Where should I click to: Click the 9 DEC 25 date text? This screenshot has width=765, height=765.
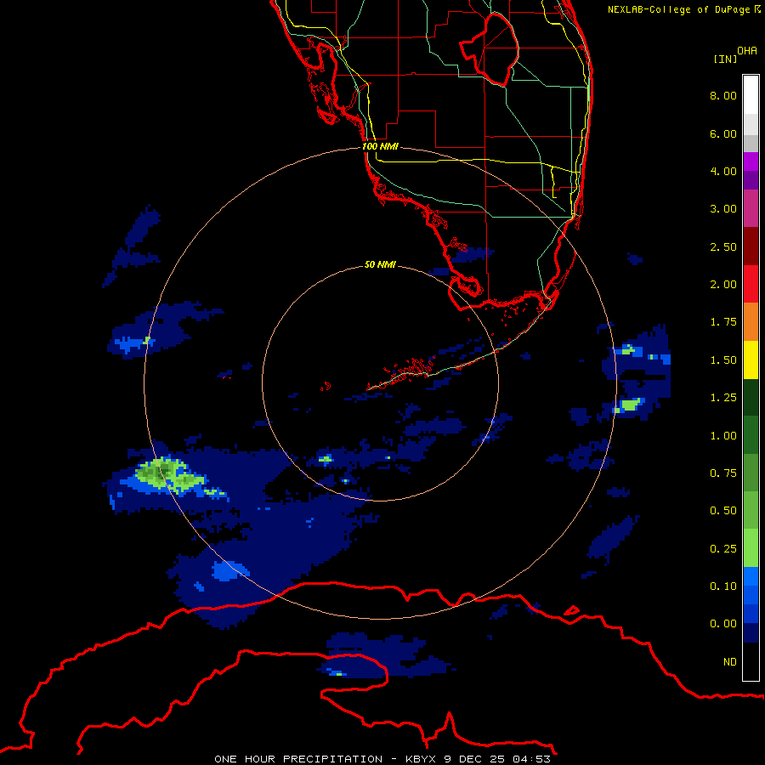[476, 759]
